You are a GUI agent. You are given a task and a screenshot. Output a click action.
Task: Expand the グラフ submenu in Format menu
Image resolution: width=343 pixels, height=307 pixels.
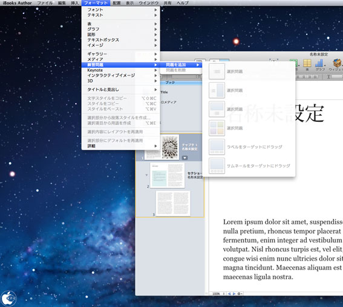coord(121,29)
